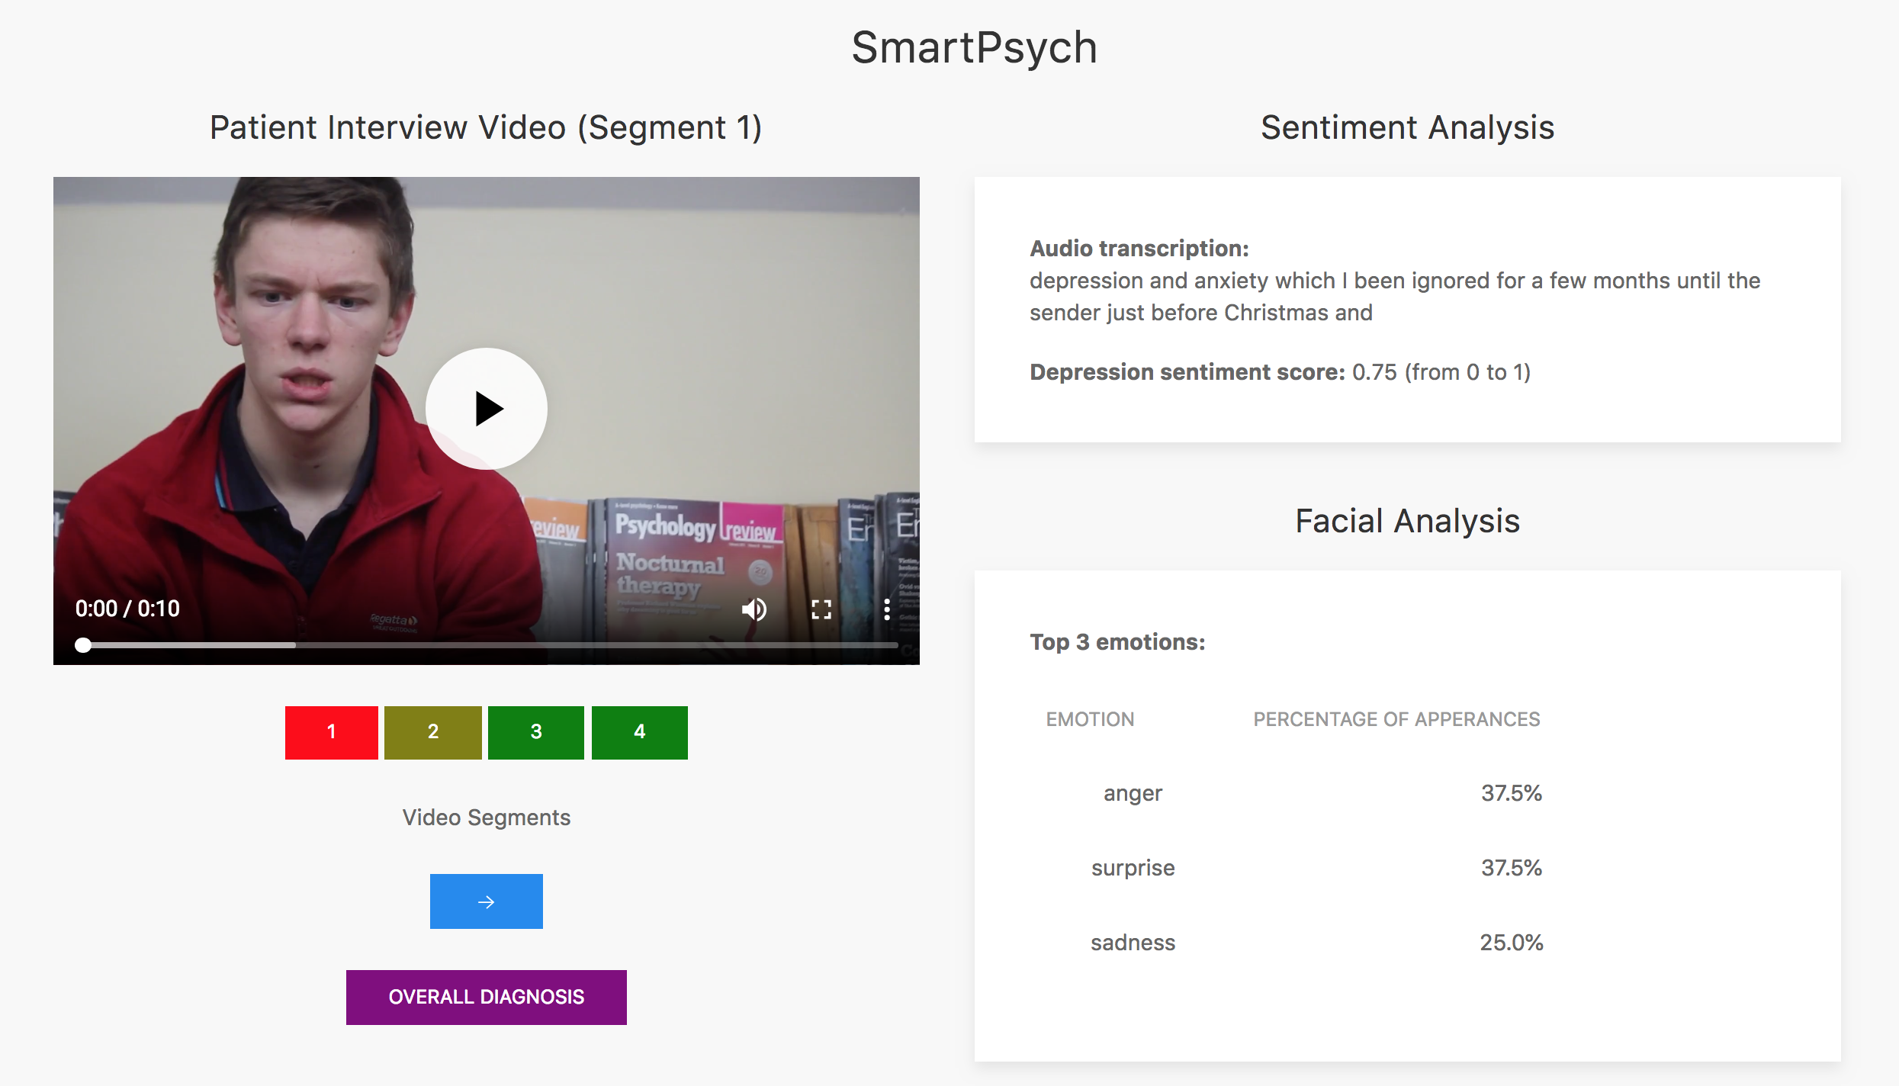
Task: Click the SmartPsych title heading
Action: (x=974, y=47)
